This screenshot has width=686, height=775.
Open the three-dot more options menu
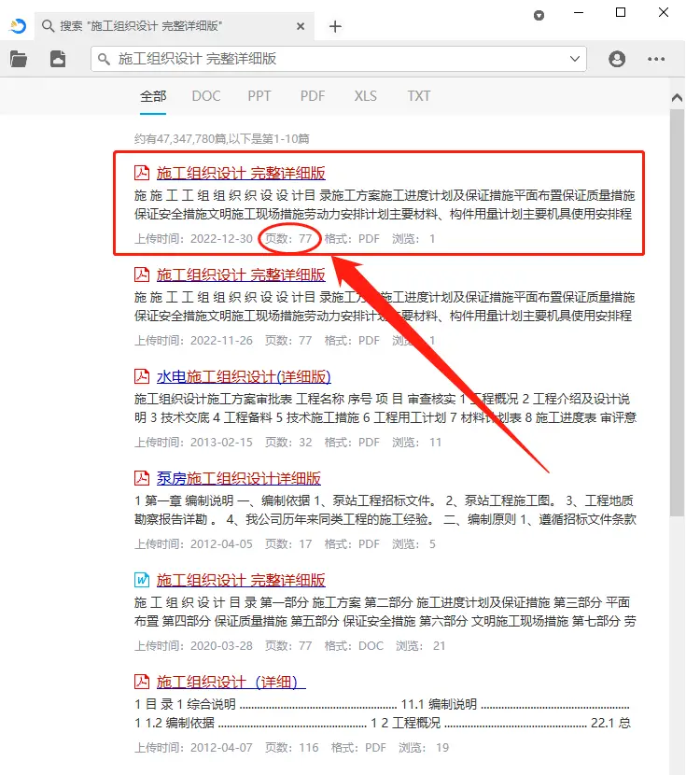(656, 59)
